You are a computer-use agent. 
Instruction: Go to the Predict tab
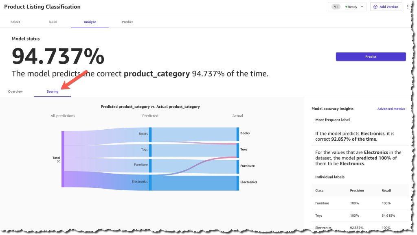coord(127,22)
